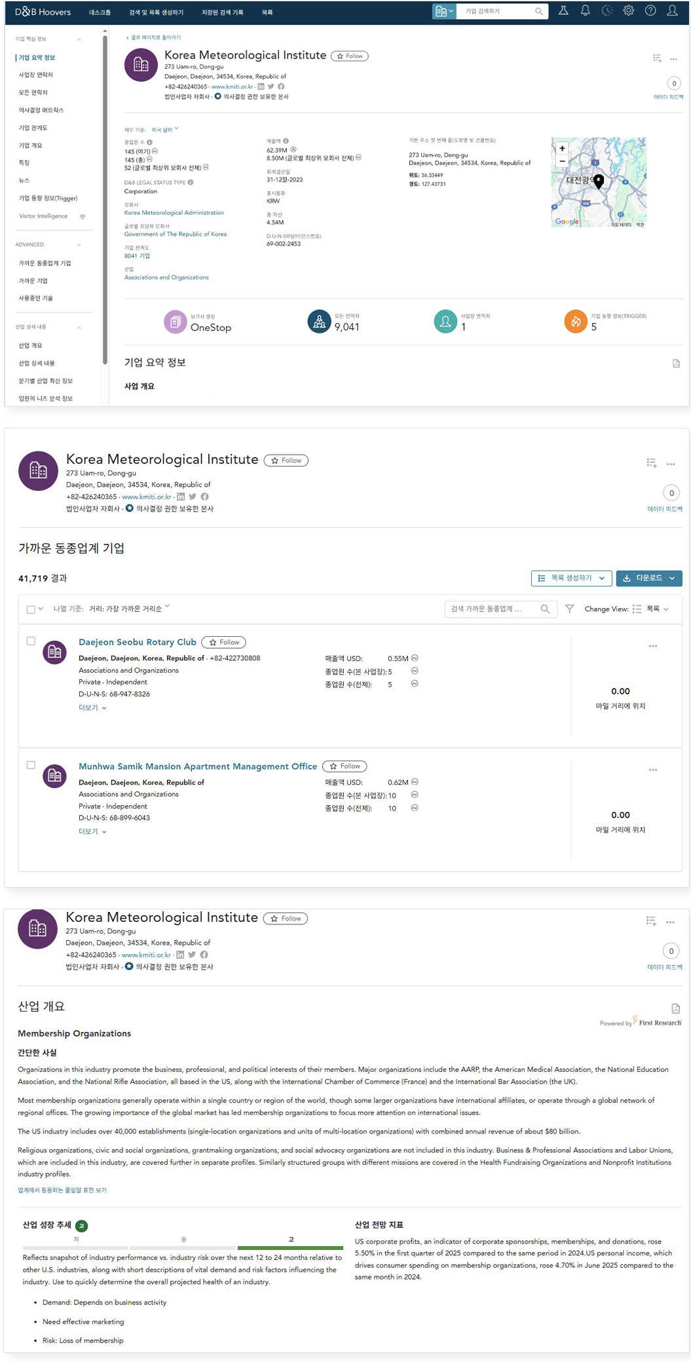This screenshot has width=691, height=1366.
Task: Open the settings gear icon
Action: [x=629, y=12]
